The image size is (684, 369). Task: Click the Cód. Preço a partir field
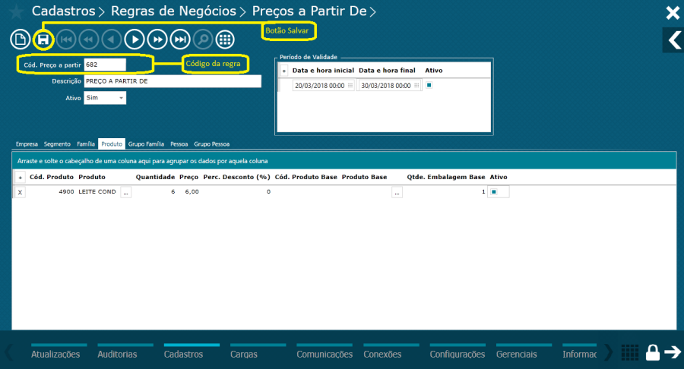105,65
